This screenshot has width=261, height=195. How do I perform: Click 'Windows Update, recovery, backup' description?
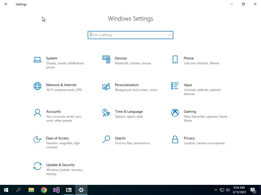(x=64, y=172)
